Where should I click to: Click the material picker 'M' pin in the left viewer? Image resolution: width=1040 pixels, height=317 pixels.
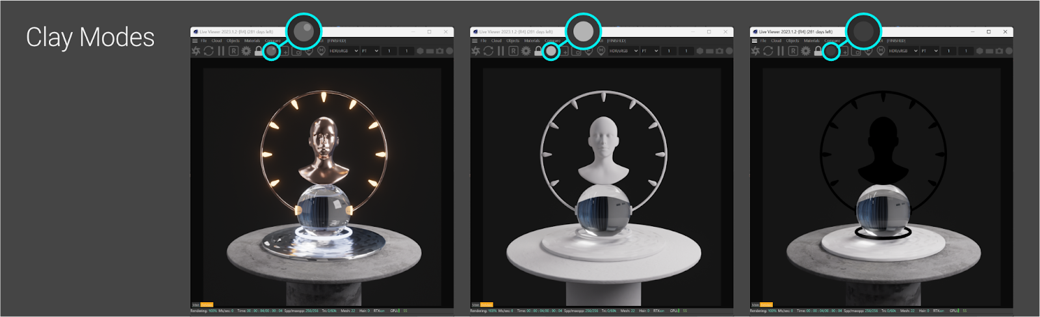(x=321, y=51)
